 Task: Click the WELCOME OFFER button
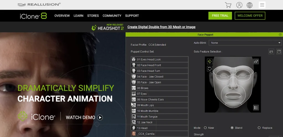pyautogui.click(x=250, y=16)
